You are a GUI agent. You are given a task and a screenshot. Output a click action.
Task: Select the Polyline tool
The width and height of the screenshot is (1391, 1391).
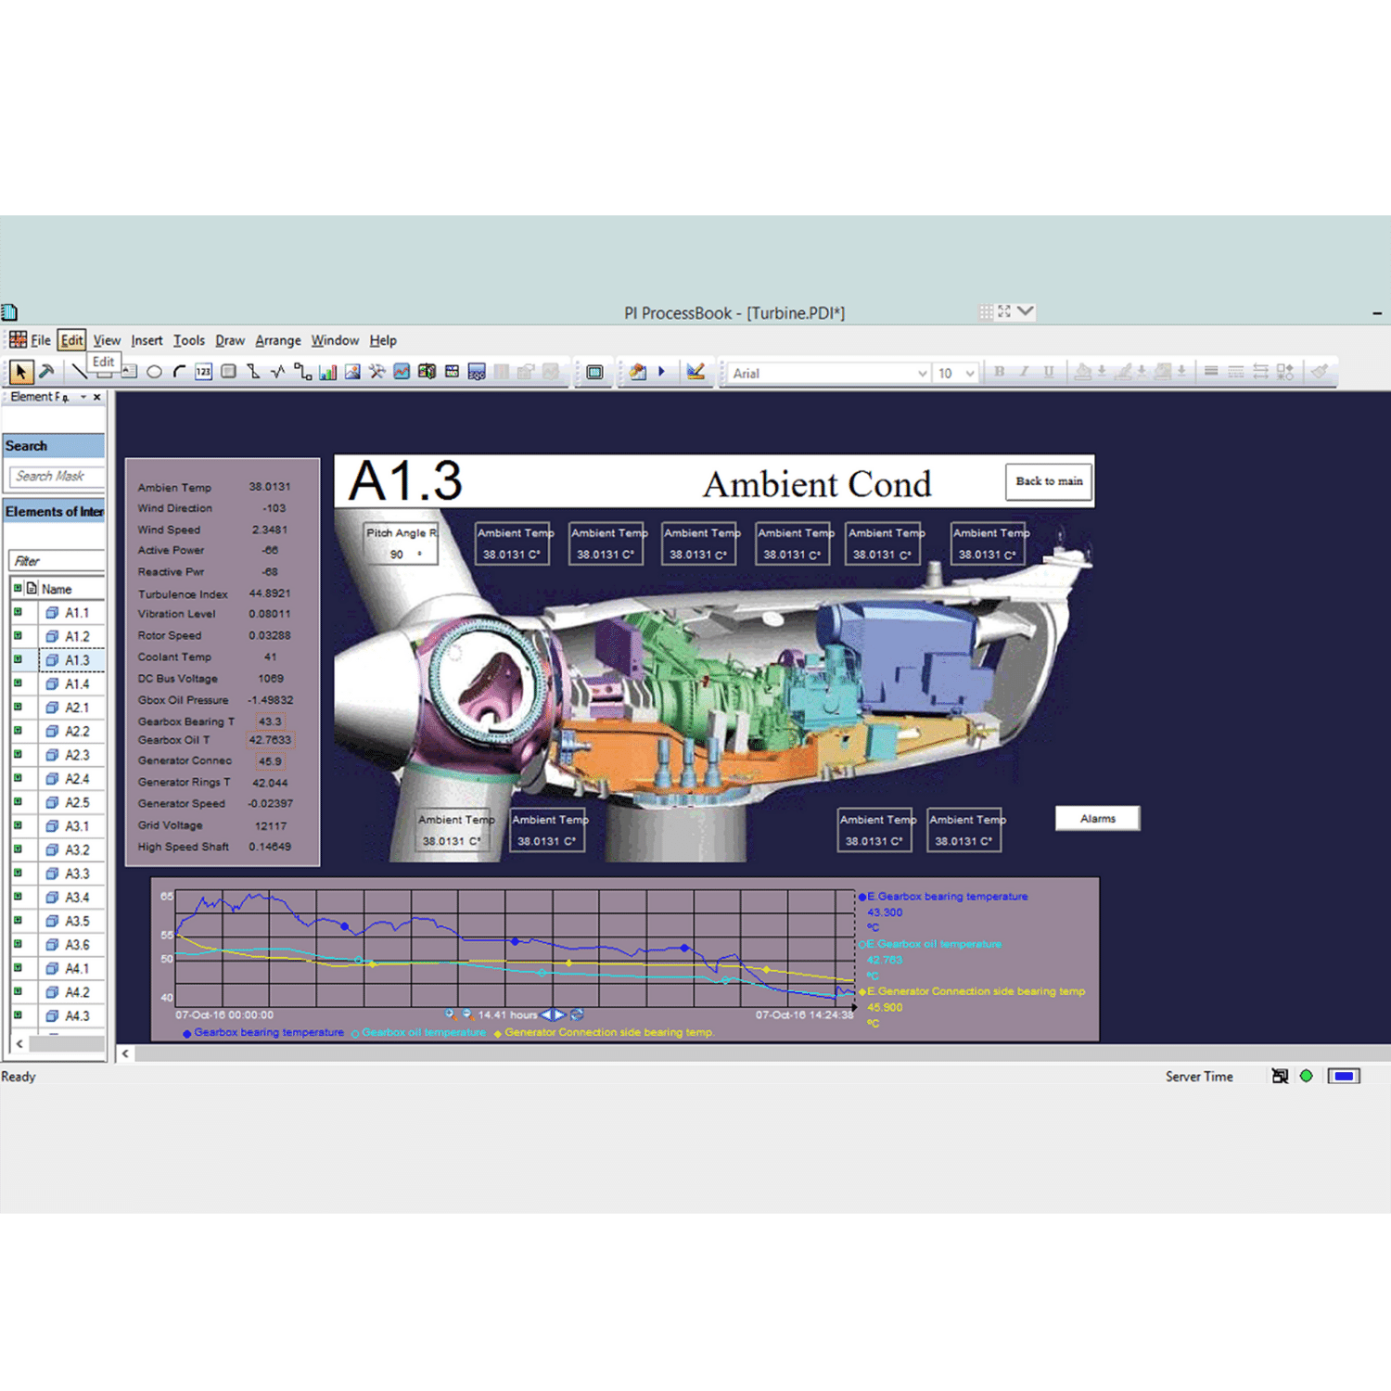click(x=253, y=373)
